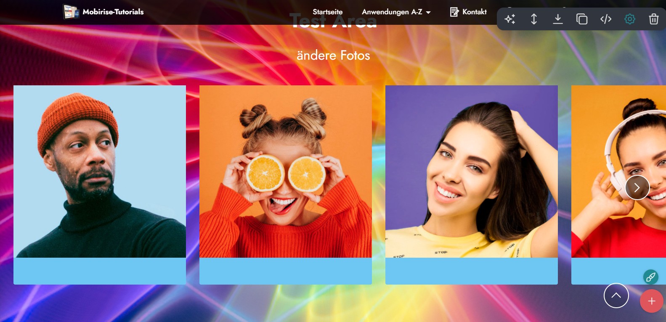Screen dimensions: 666x322
Task: Click the move block up/down arrows icon
Action: (x=534, y=19)
